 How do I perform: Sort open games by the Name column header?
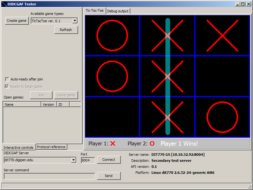[x=22, y=104]
